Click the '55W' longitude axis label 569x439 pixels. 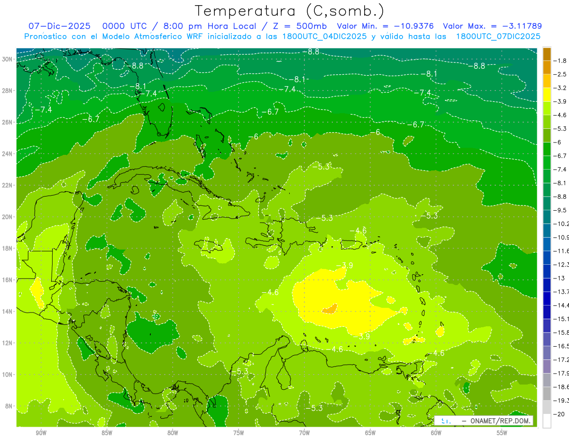click(502, 433)
